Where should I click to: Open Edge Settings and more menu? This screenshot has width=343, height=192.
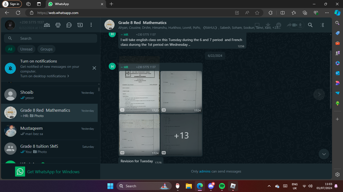click(x=327, y=13)
